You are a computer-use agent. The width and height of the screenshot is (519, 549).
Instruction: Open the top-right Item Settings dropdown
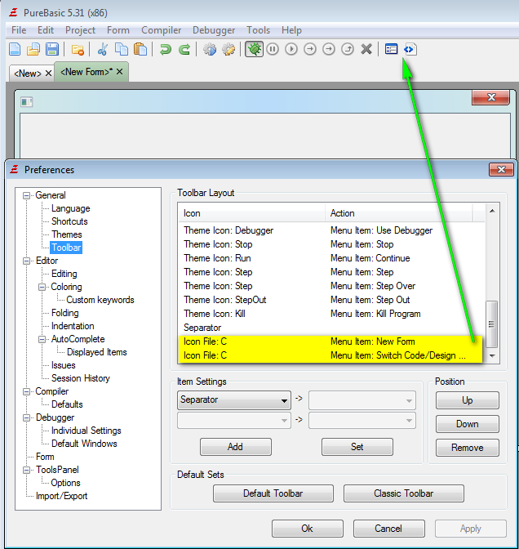click(x=362, y=400)
